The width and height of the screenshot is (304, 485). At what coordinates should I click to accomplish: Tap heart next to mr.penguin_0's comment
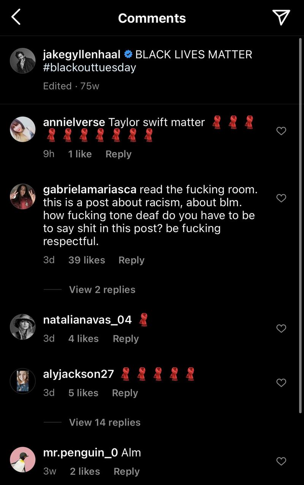pyautogui.click(x=281, y=461)
